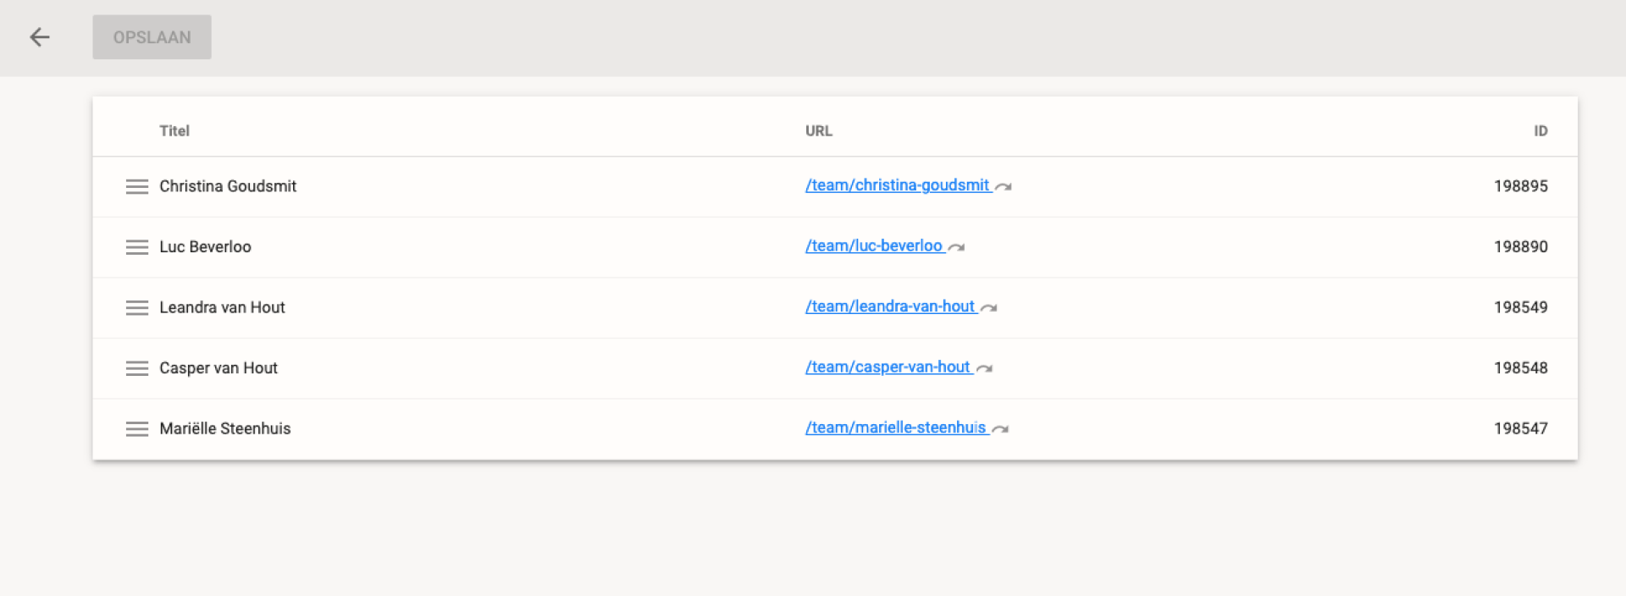
Task: Click the Titel column header
Action: tap(174, 130)
